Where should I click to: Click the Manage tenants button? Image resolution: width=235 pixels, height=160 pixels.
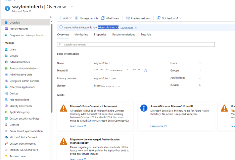coord(87,18)
